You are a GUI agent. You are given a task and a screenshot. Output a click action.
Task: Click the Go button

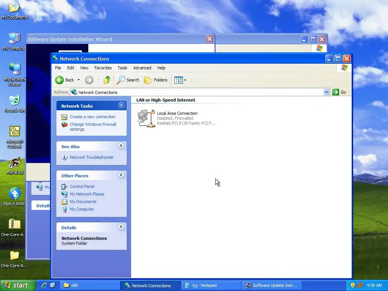tap(339, 92)
